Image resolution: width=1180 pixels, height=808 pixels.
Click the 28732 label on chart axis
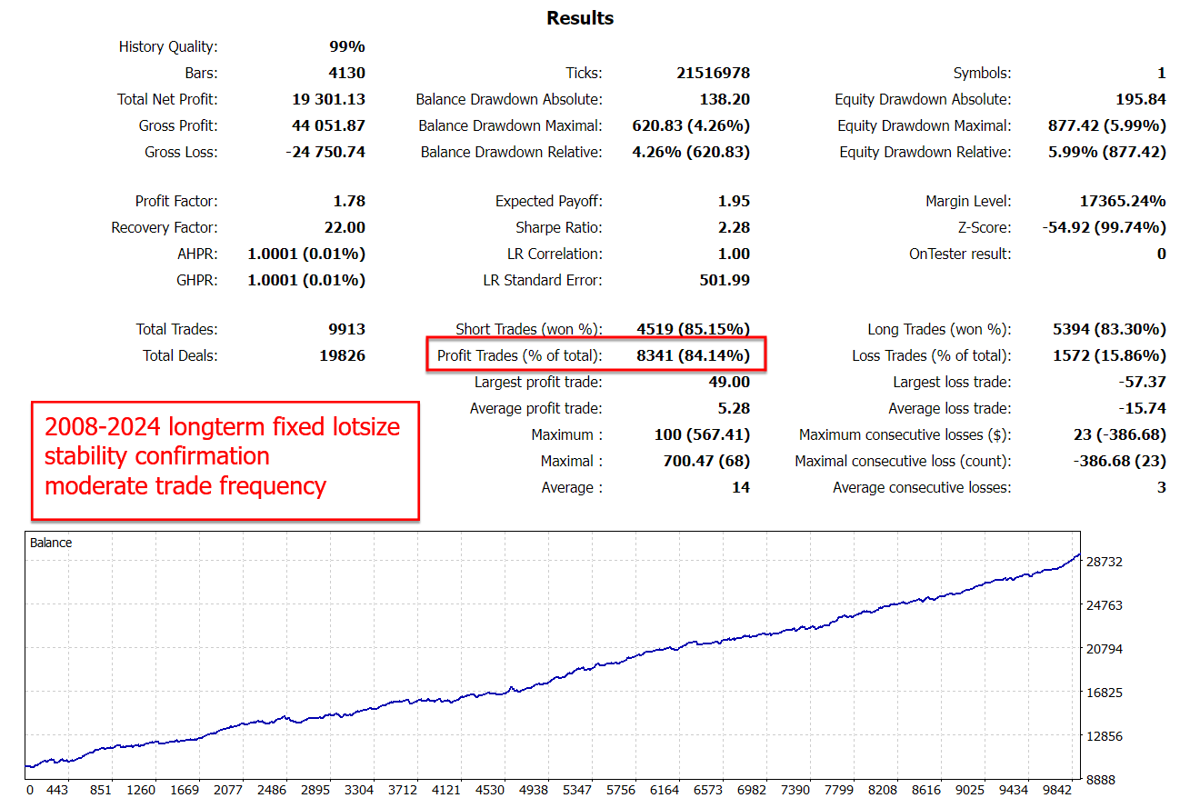pos(1105,562)
